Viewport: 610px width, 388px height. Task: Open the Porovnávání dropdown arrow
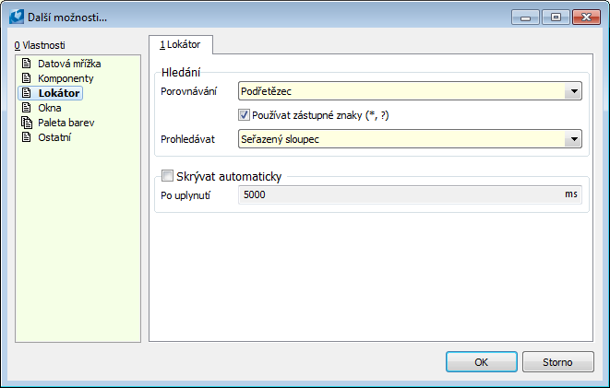click(573, 91)
